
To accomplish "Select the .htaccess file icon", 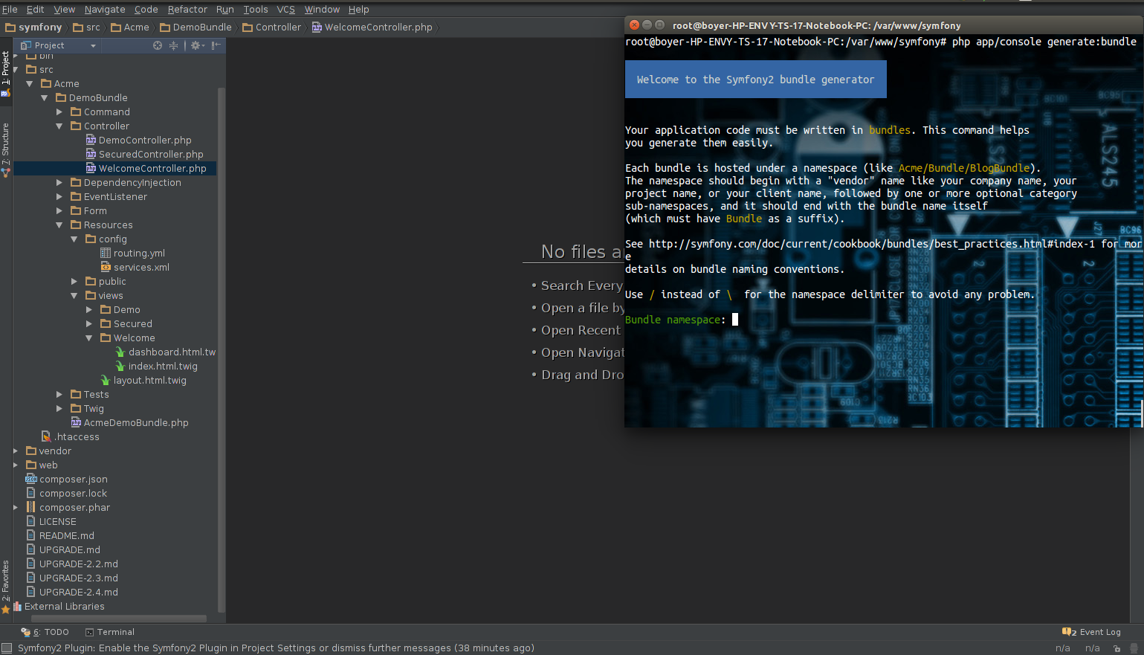I will pos(46,436).
